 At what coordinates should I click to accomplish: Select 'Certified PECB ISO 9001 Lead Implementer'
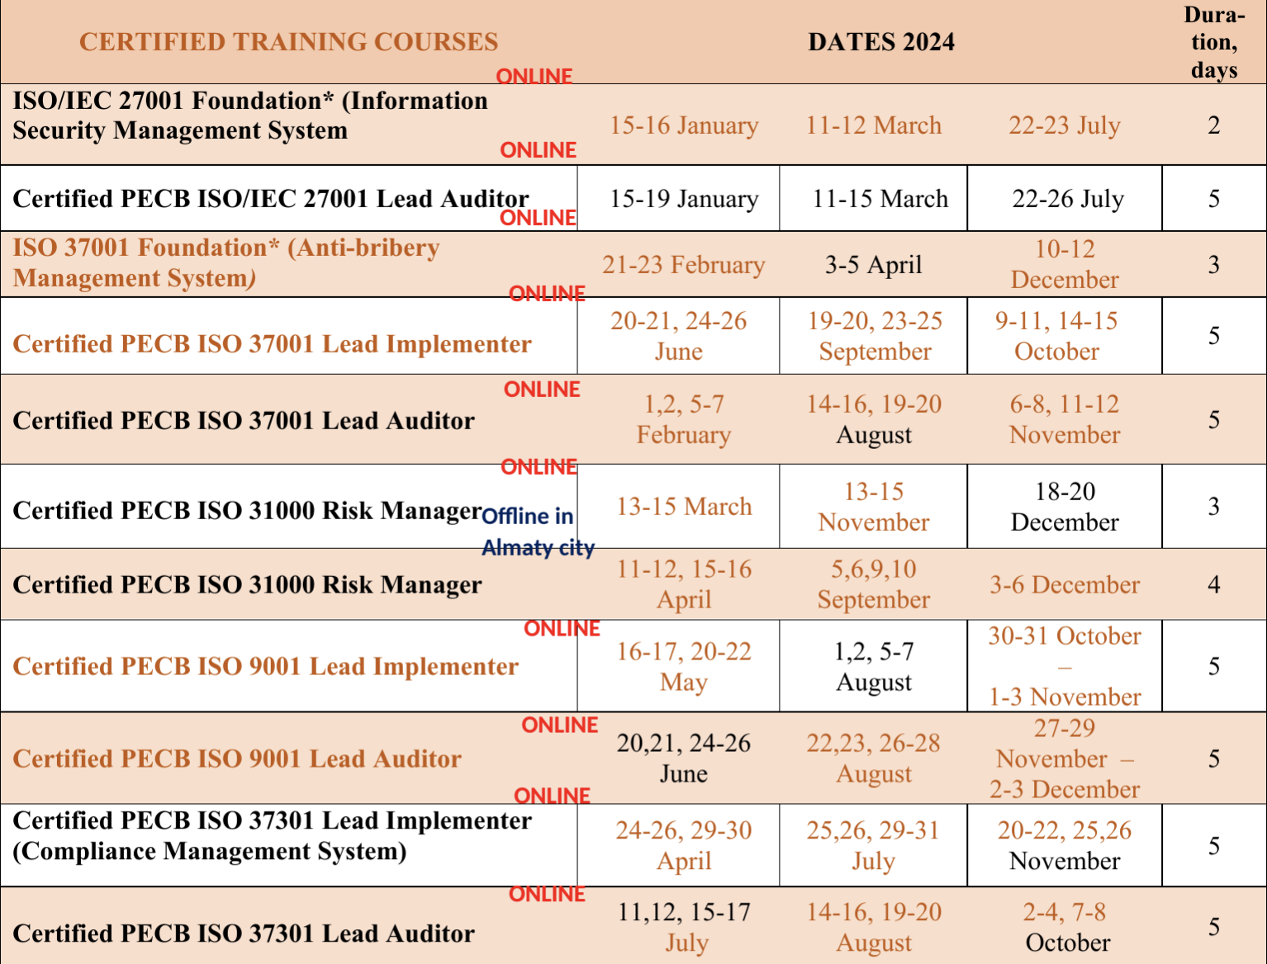[x=265, y=667]
